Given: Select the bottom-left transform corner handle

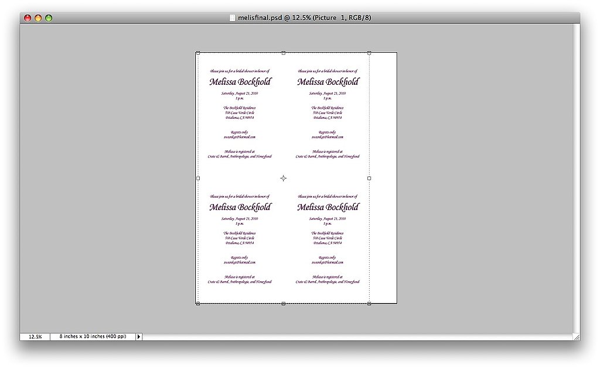Looking at the screenshot, I should tap(198, 304).
